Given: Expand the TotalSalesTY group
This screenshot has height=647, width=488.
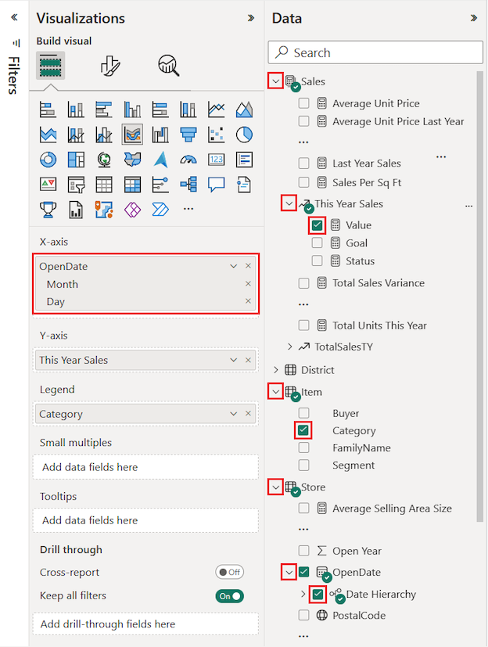Looking at the screenshot, I should (x=289, y=347).
